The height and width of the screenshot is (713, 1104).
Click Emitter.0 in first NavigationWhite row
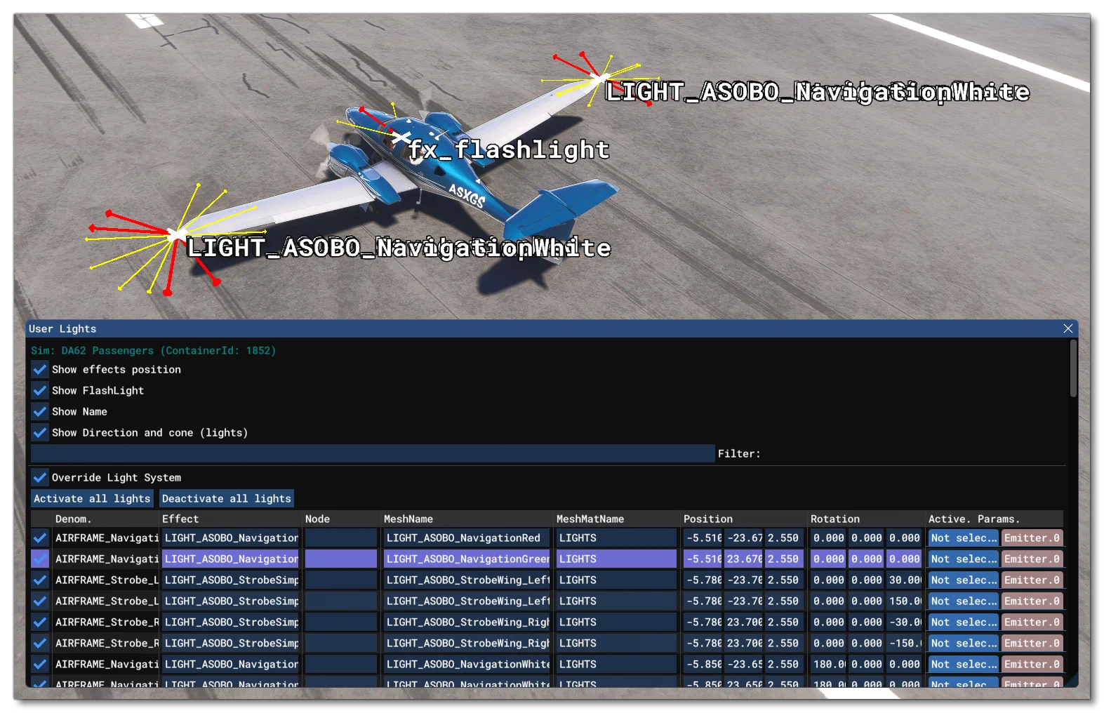pyautogui.click(x=1032, y=664)
